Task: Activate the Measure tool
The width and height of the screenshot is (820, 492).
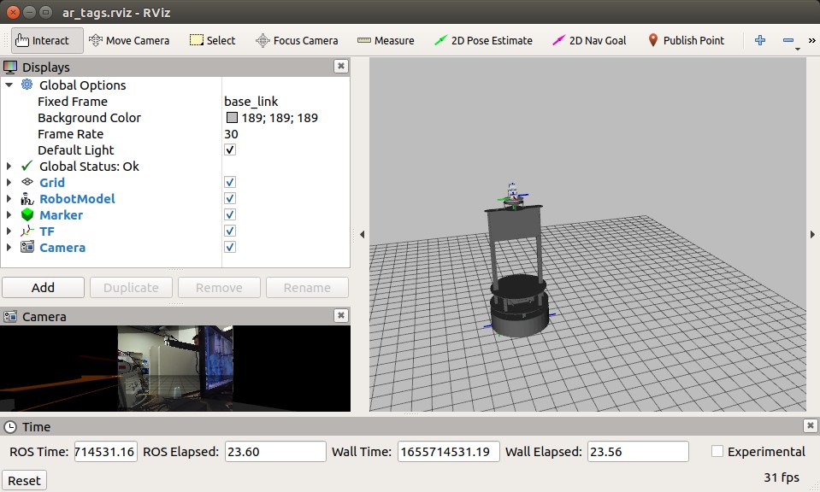Action: tap(386, 40)
